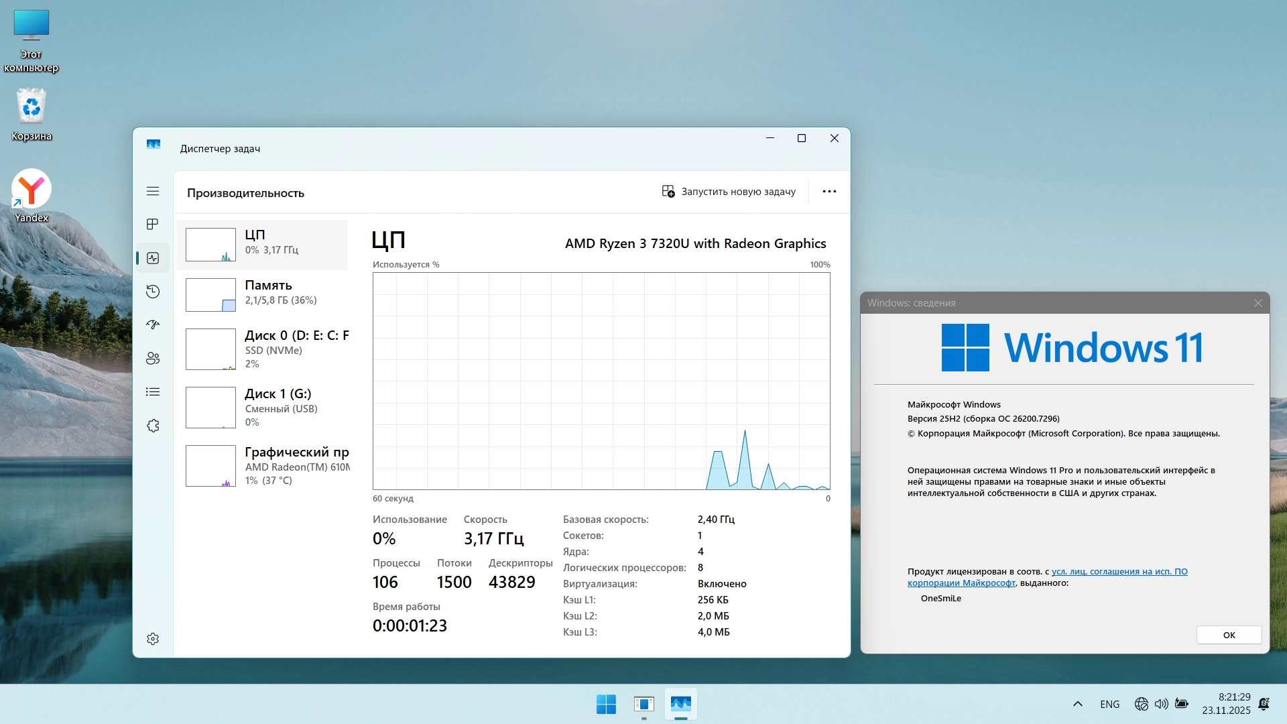Open the App history page icon

point(153,291)
